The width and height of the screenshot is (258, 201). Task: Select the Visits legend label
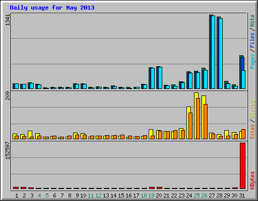(252, 109)
